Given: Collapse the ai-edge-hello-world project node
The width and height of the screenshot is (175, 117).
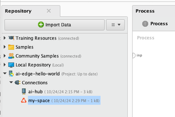Looking at the screenshot, I should point(5,73).
